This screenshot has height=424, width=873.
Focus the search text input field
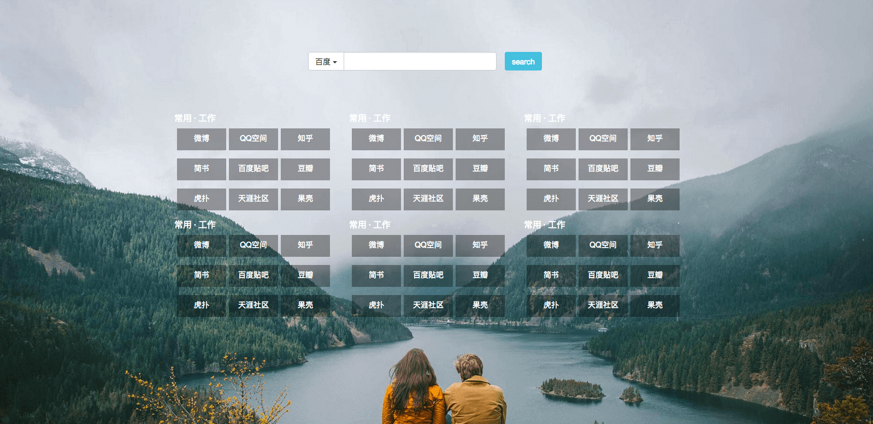420,62
